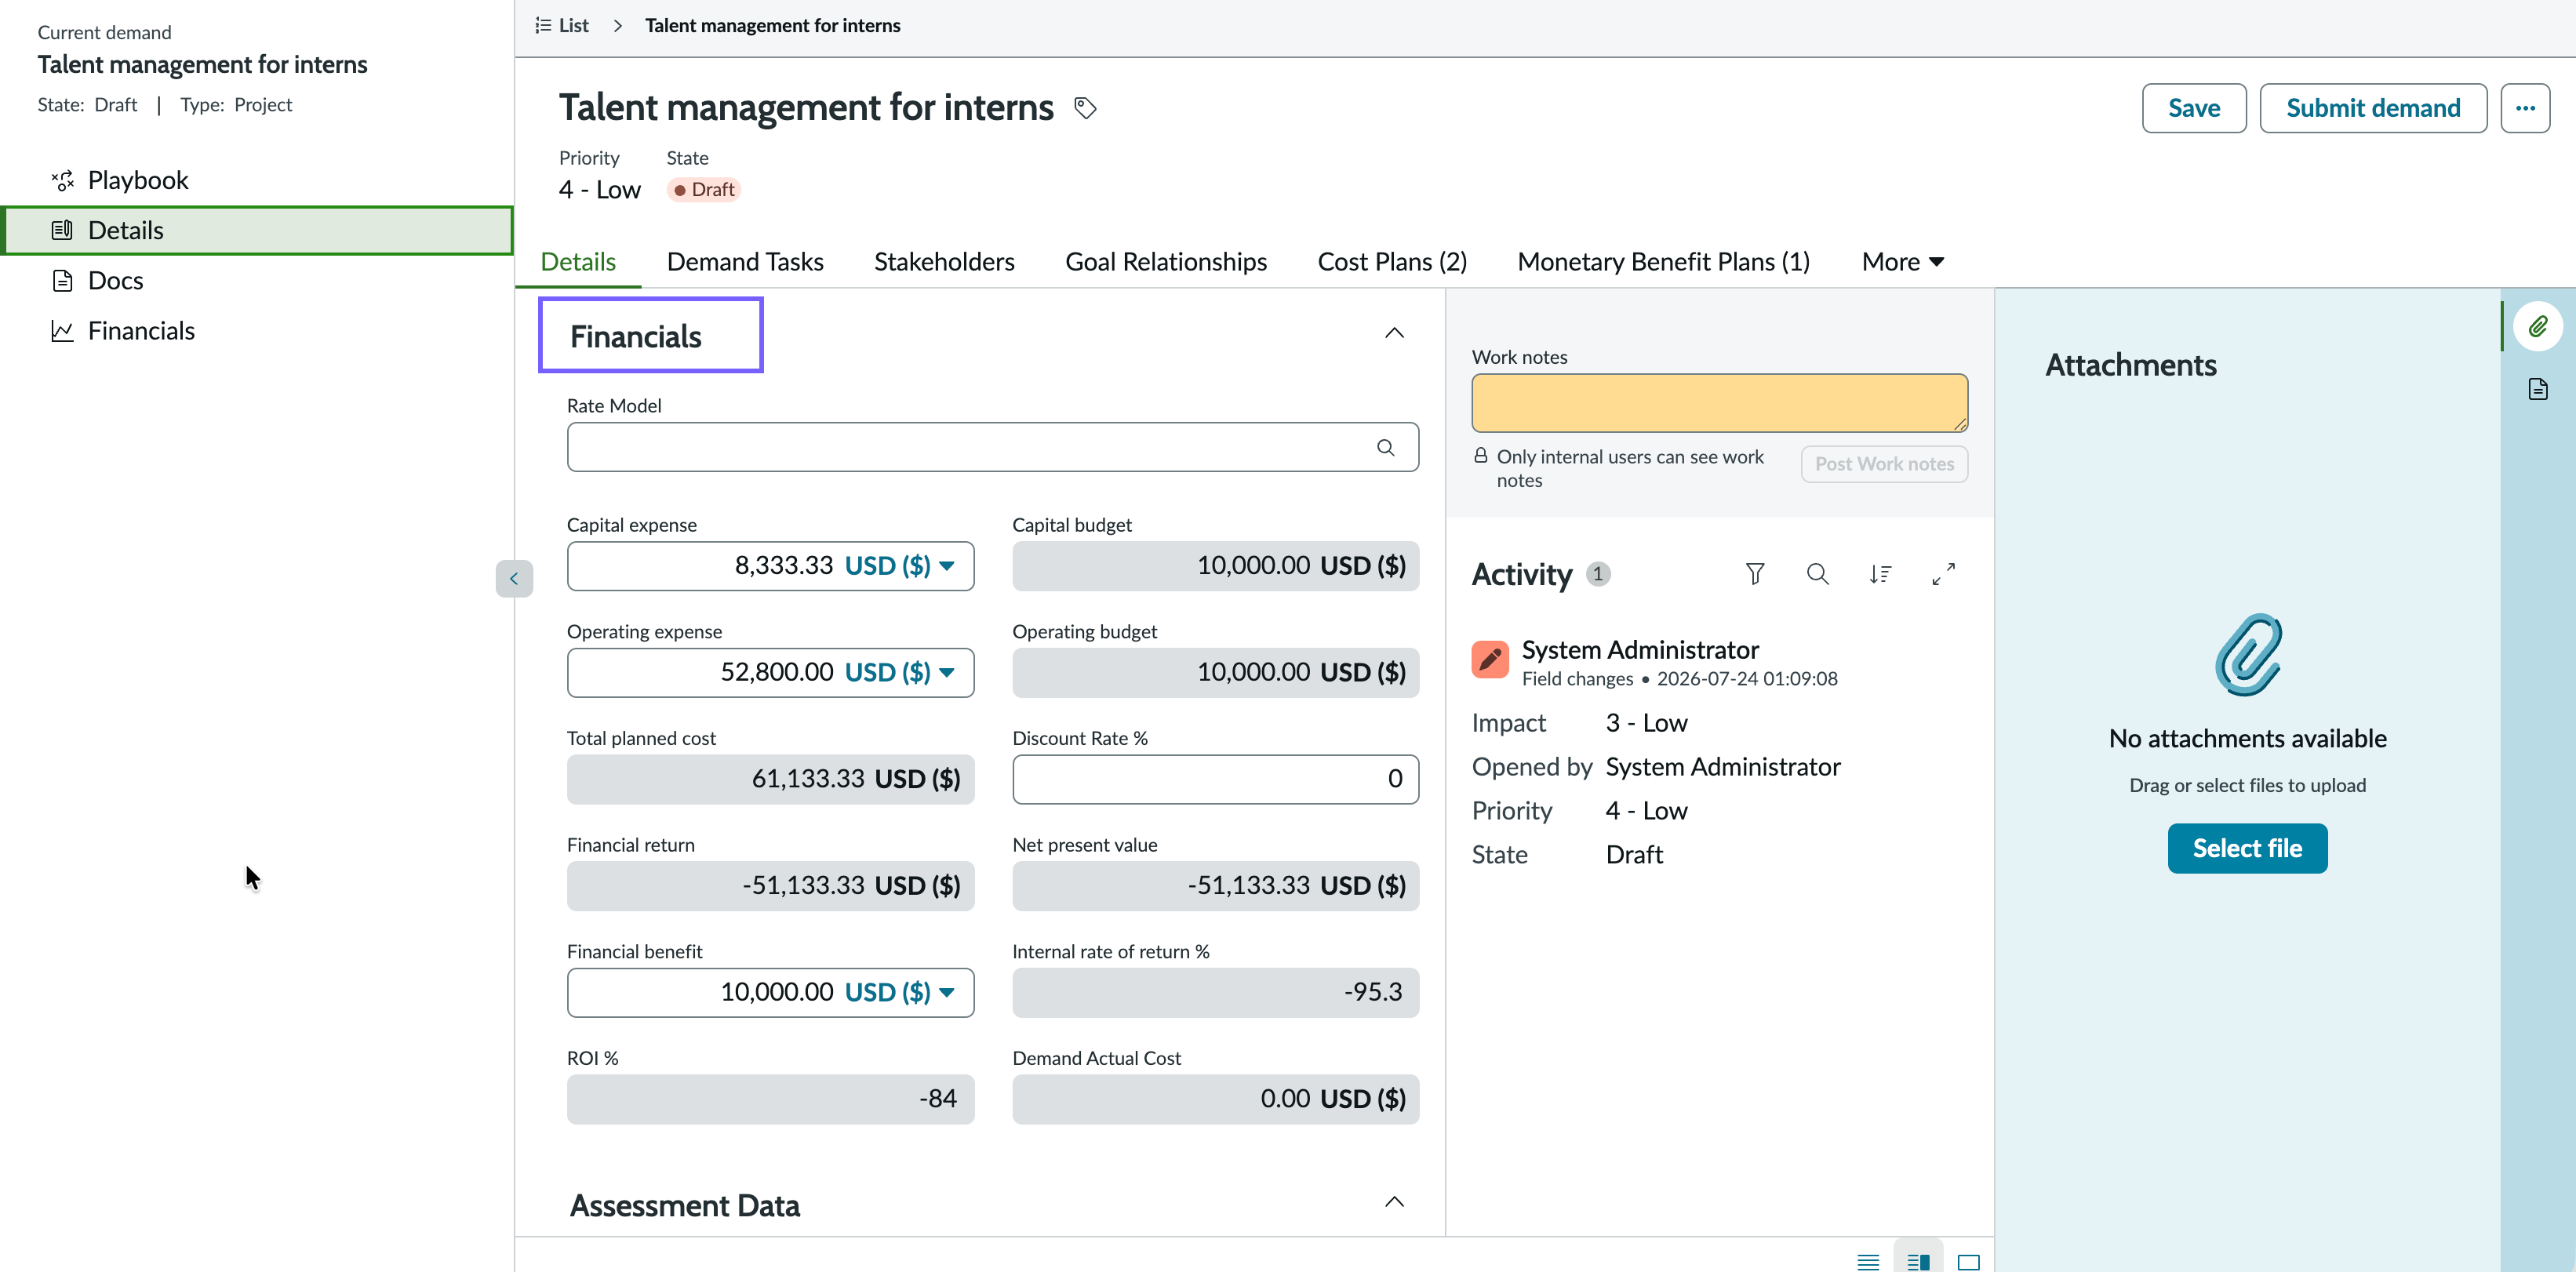2576x1272 pixels.
Task: Click the Capital expense amount 8,333.33
Action: point(783,566)
